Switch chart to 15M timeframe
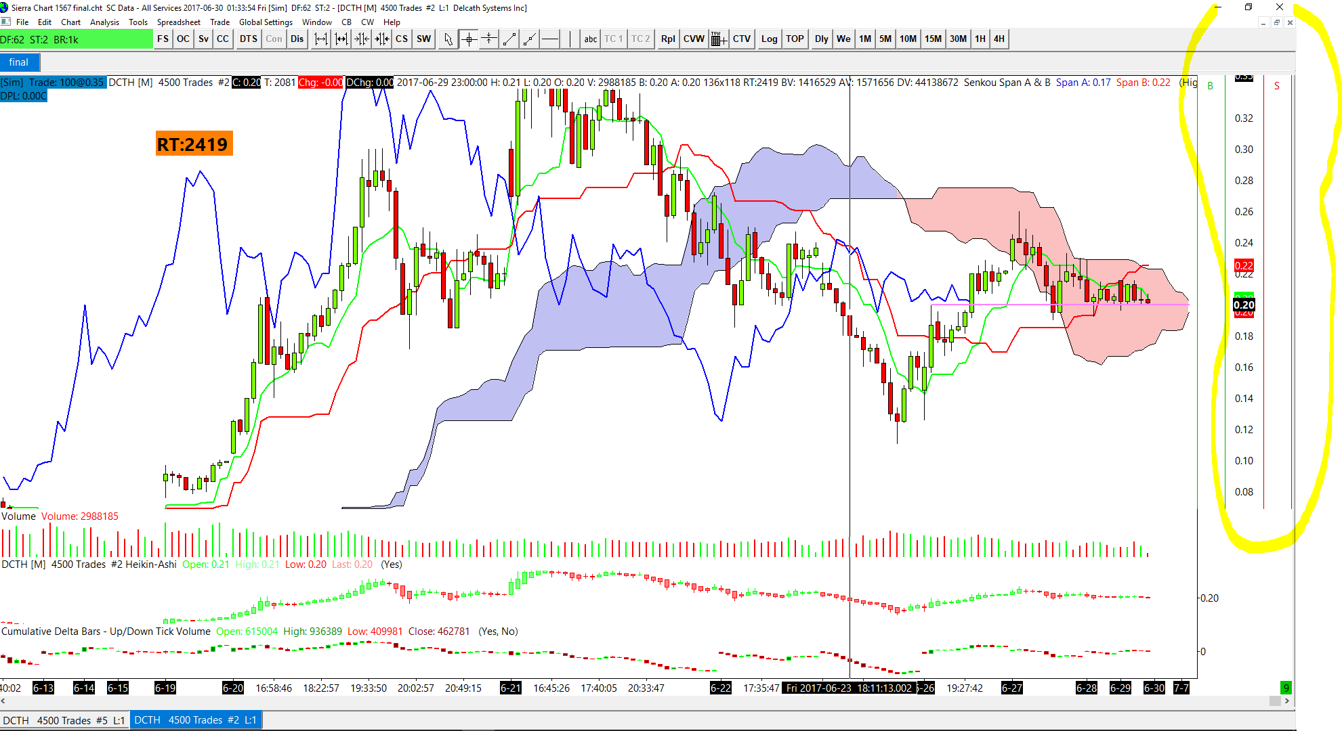Image resolution: width=1342 pixels, height=731 pixels. (x=933, y=39)
